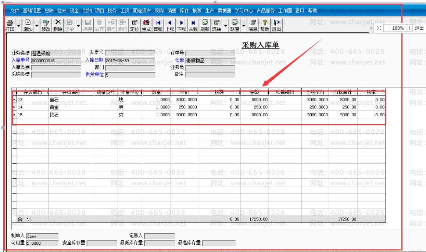Click the 选单 toolbar icon

coord(69,25)
